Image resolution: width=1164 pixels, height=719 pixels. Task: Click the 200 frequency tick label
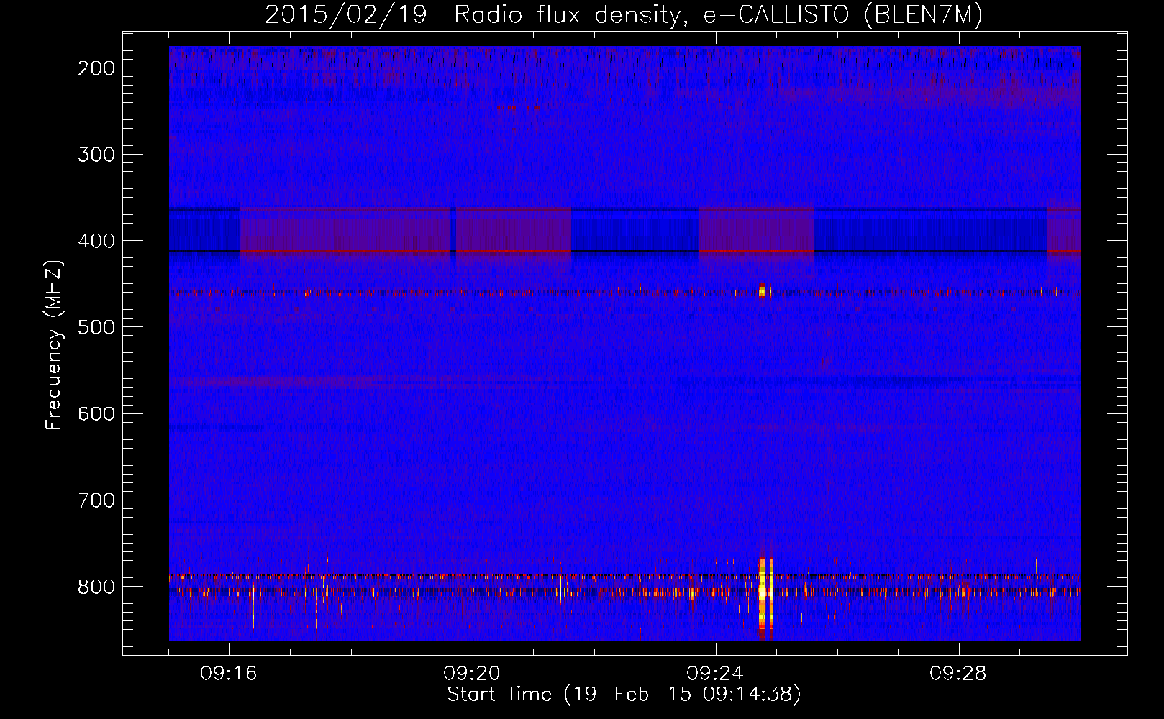pyautogui.click(x=96, y=68)
